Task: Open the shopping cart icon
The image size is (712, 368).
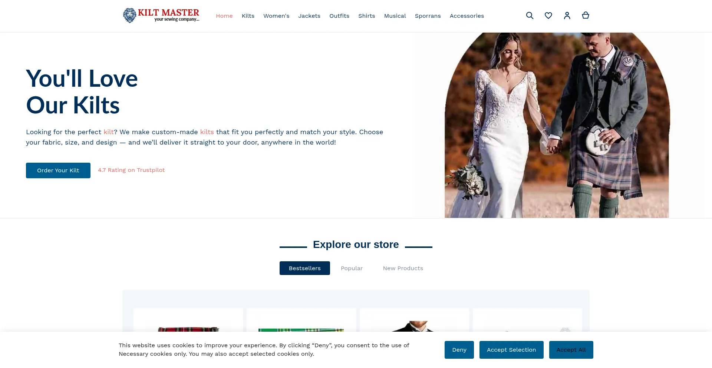Action: coord(586,16)
